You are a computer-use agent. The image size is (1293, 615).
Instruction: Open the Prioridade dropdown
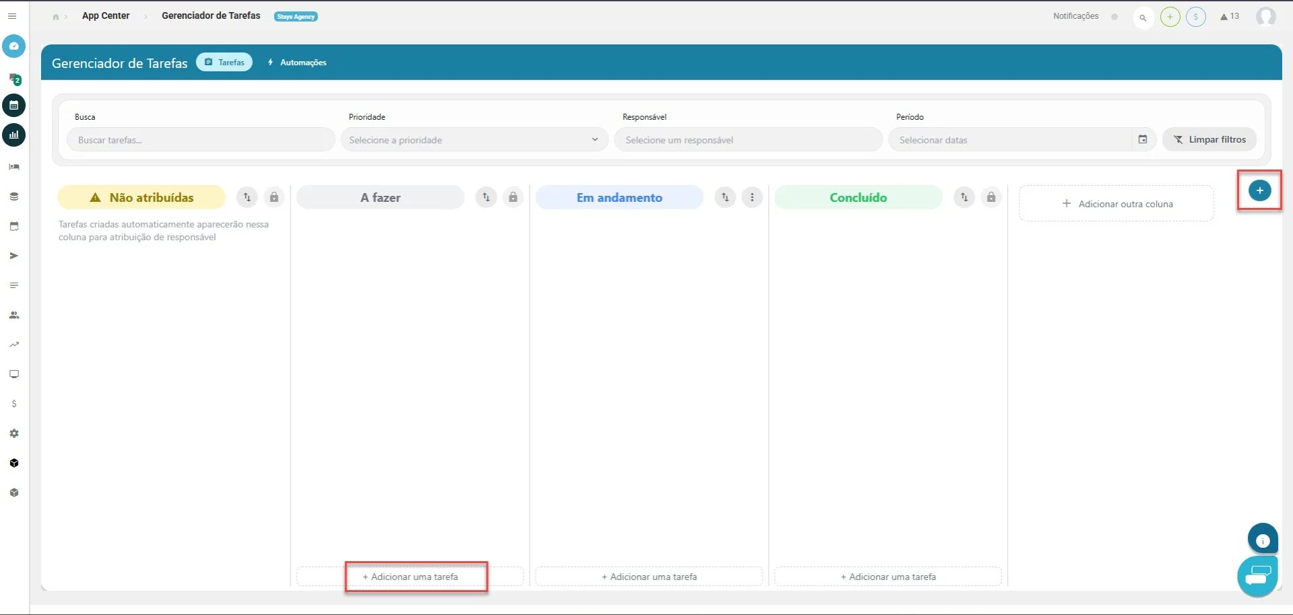pos(474,140)
